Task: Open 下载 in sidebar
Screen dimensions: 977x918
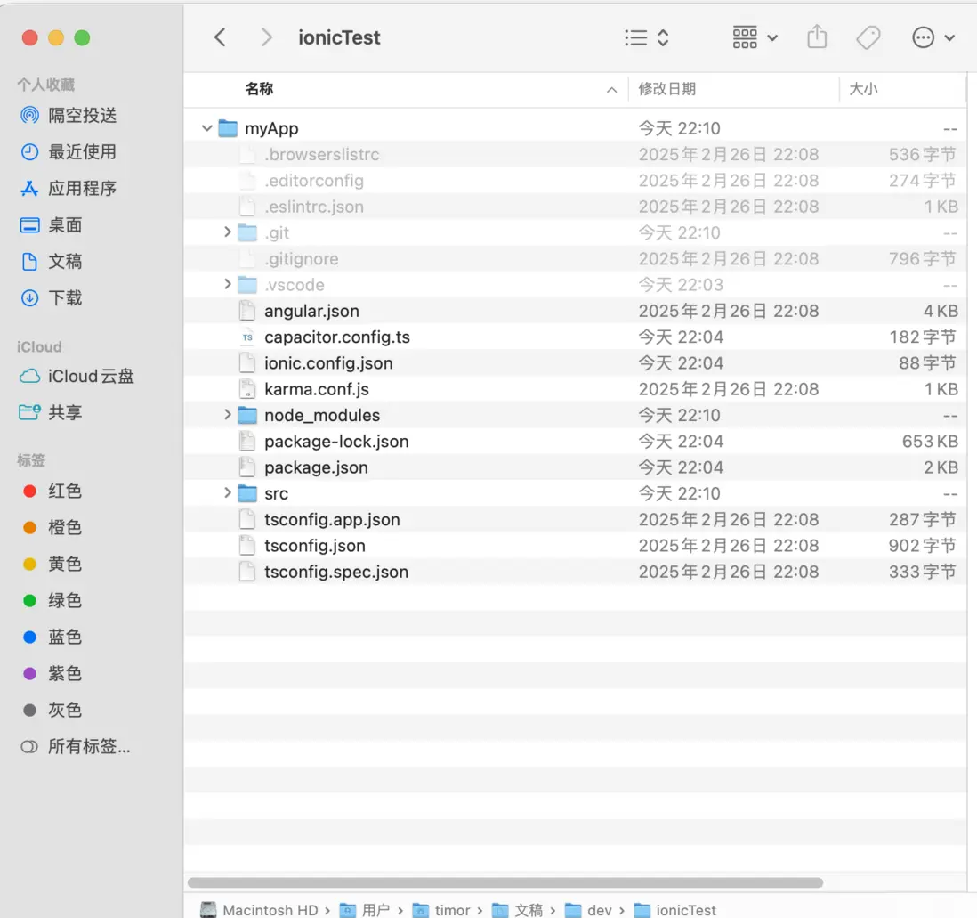Action: click(x=52, y=298)
